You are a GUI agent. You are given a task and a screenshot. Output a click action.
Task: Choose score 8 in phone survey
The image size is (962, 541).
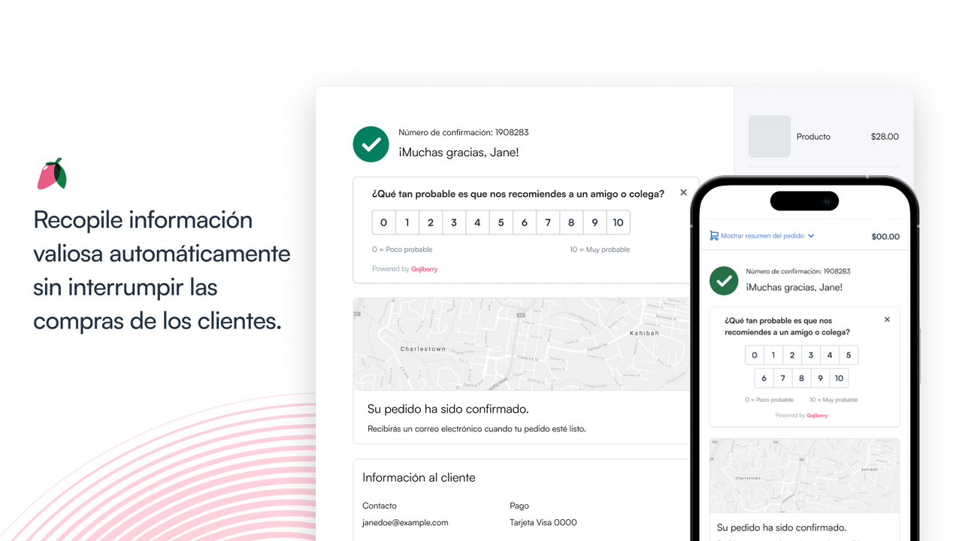[802, 378]
